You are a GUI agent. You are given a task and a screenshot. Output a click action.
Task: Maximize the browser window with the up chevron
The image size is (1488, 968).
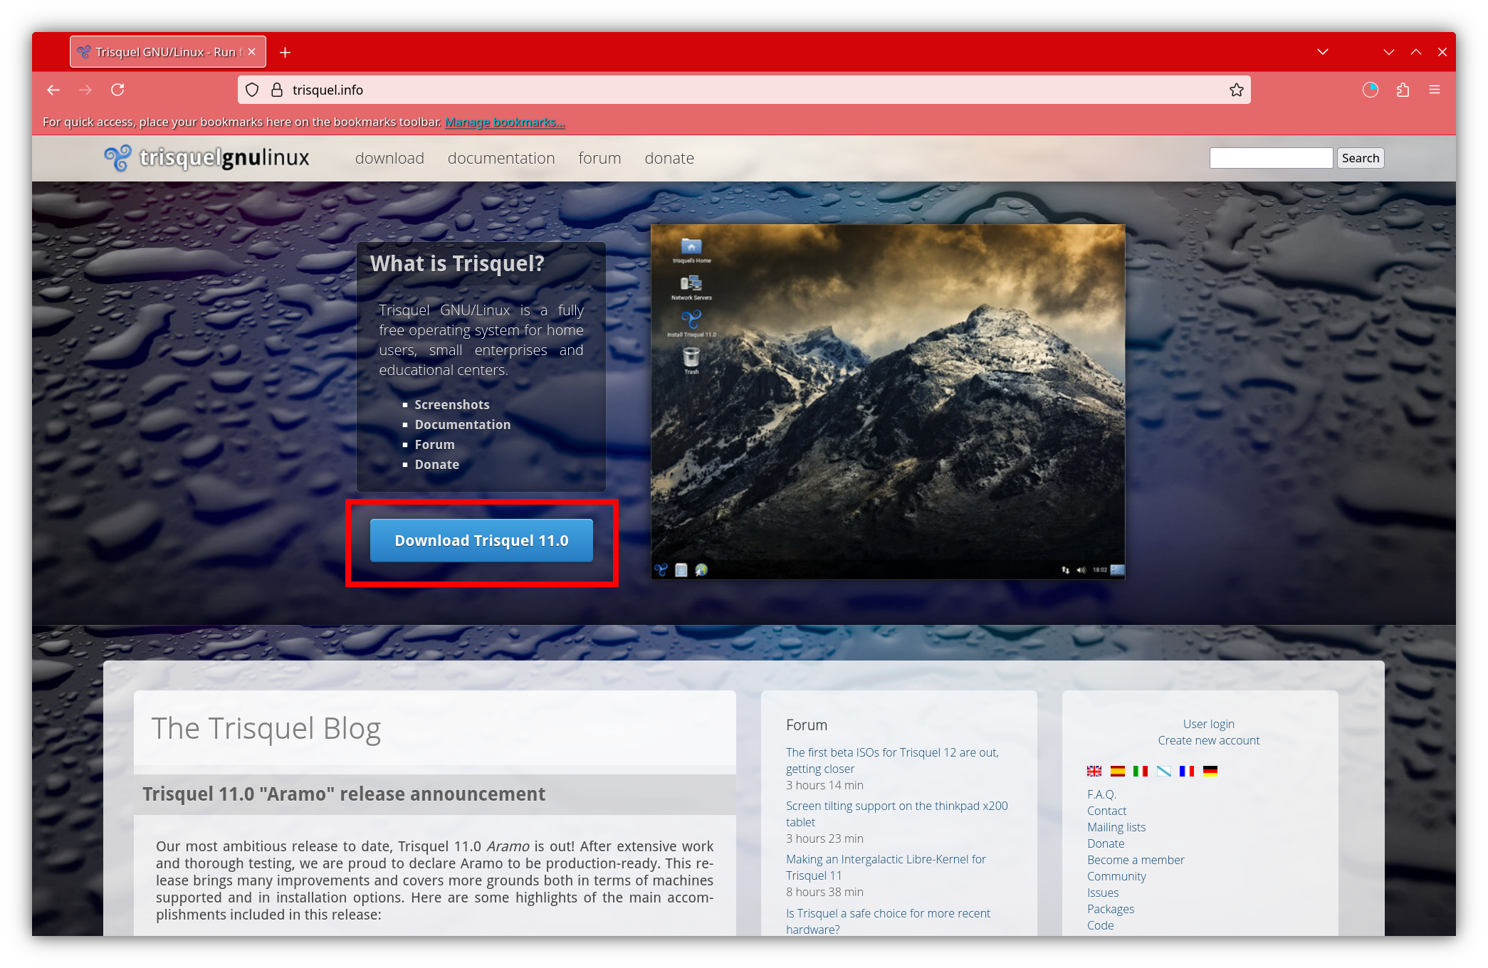(1416, 52)
